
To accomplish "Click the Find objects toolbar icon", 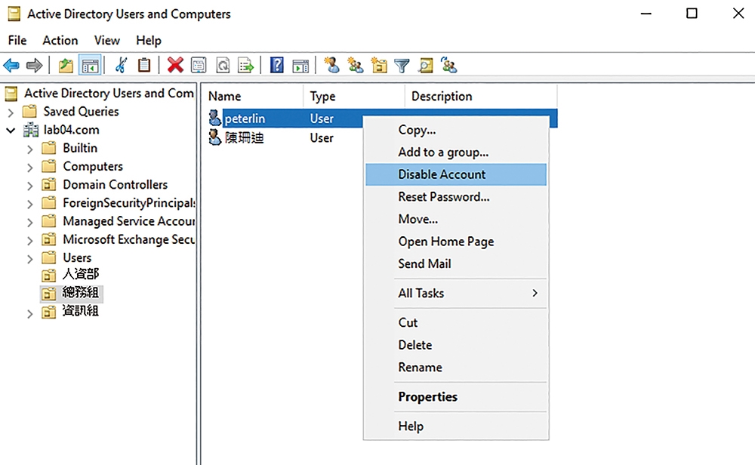I will 425,65.
